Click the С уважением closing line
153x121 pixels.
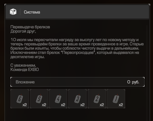pos(23,65)
